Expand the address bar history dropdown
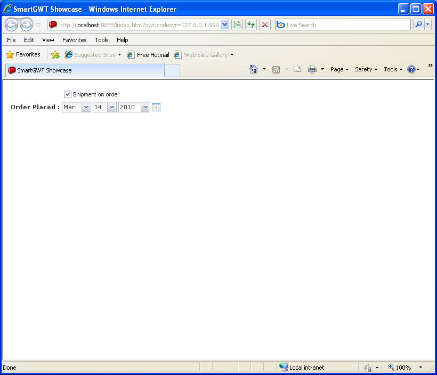The width and height of the screenshot is (437, 375). click(225, 25)
